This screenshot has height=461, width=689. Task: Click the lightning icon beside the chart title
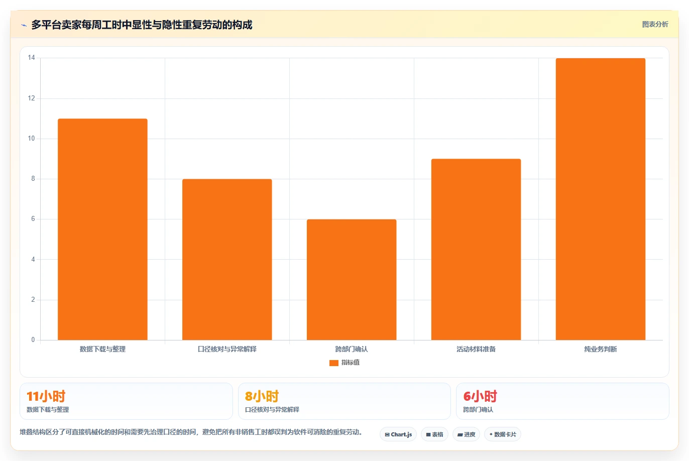coord(24,25)
